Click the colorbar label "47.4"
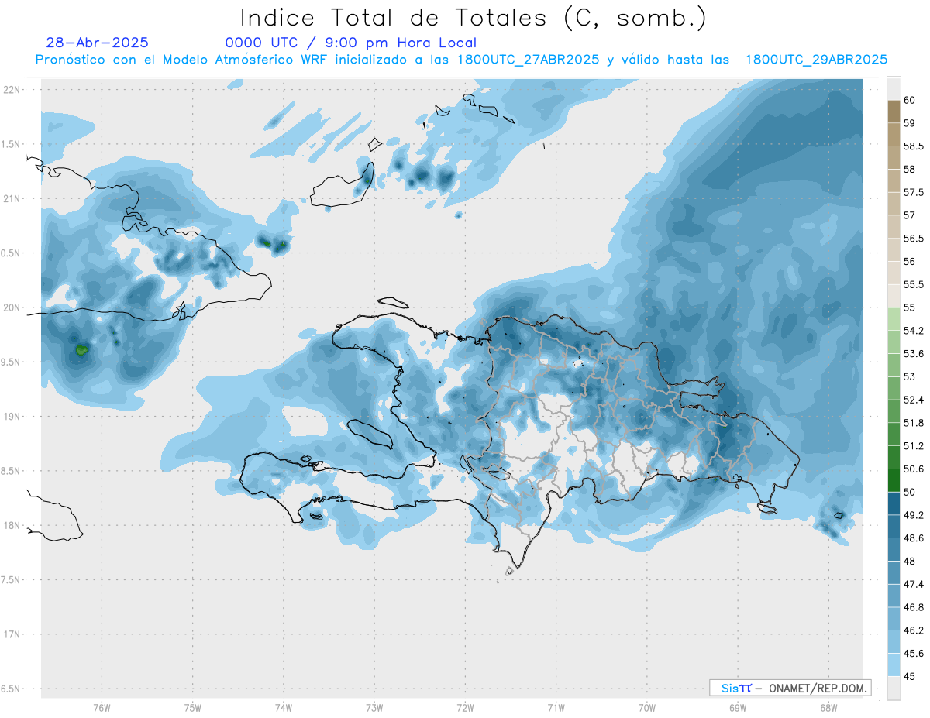Screen dimensions: 930x718 coord(914,584)
